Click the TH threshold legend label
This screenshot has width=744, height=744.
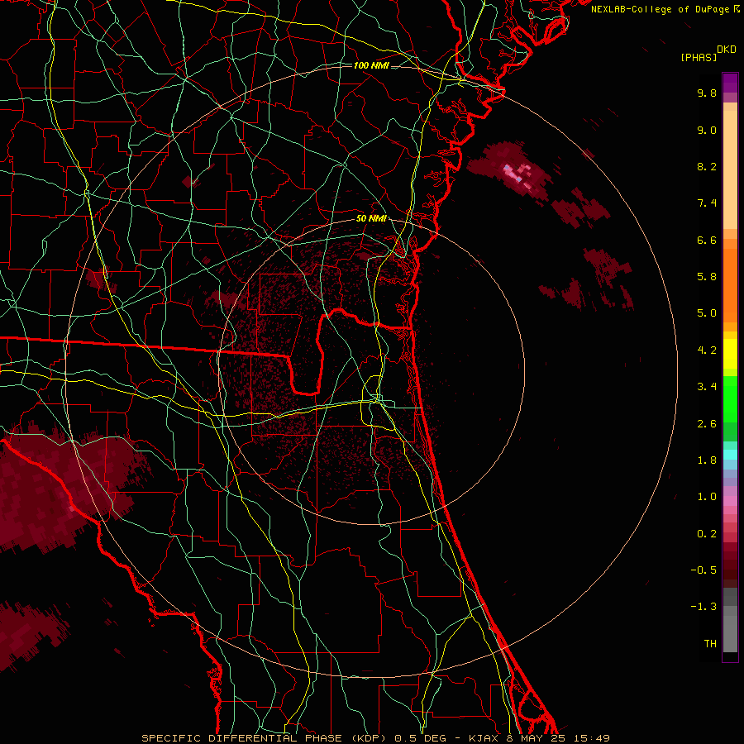tap(710, 644)
